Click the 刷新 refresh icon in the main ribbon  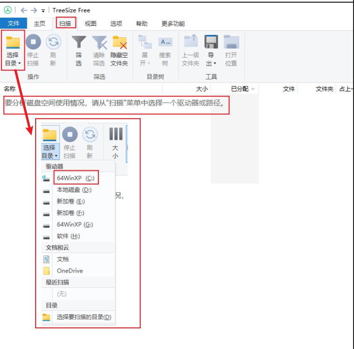point(53,42)
